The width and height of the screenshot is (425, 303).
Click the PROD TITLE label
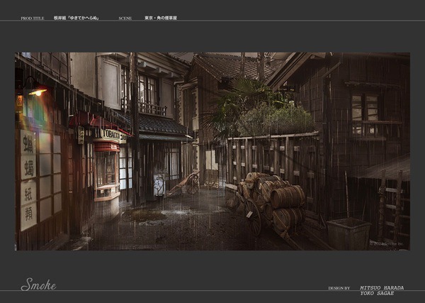32,18
